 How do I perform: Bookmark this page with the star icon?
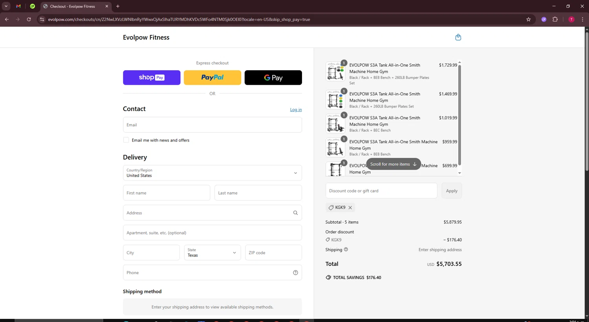point(529,19)
